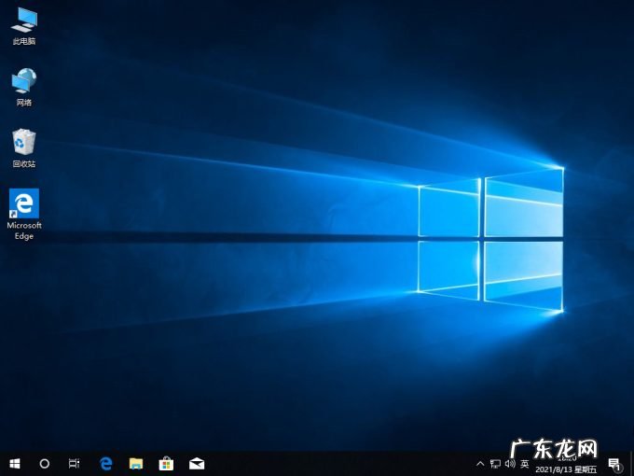This screenshot has width=634, height=476.
Task: Open Cortana search circle in taskbar
Action: 44,463
